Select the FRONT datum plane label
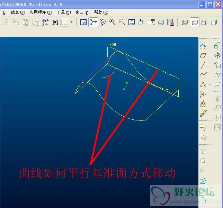 pos(113,45)
